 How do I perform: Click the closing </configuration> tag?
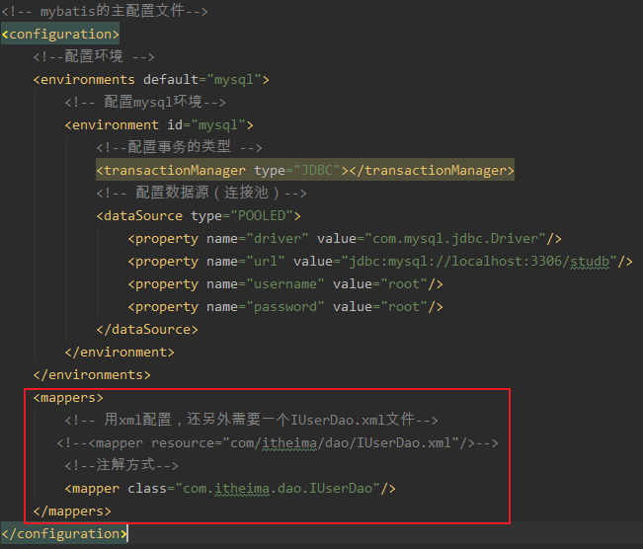(64, 533)
